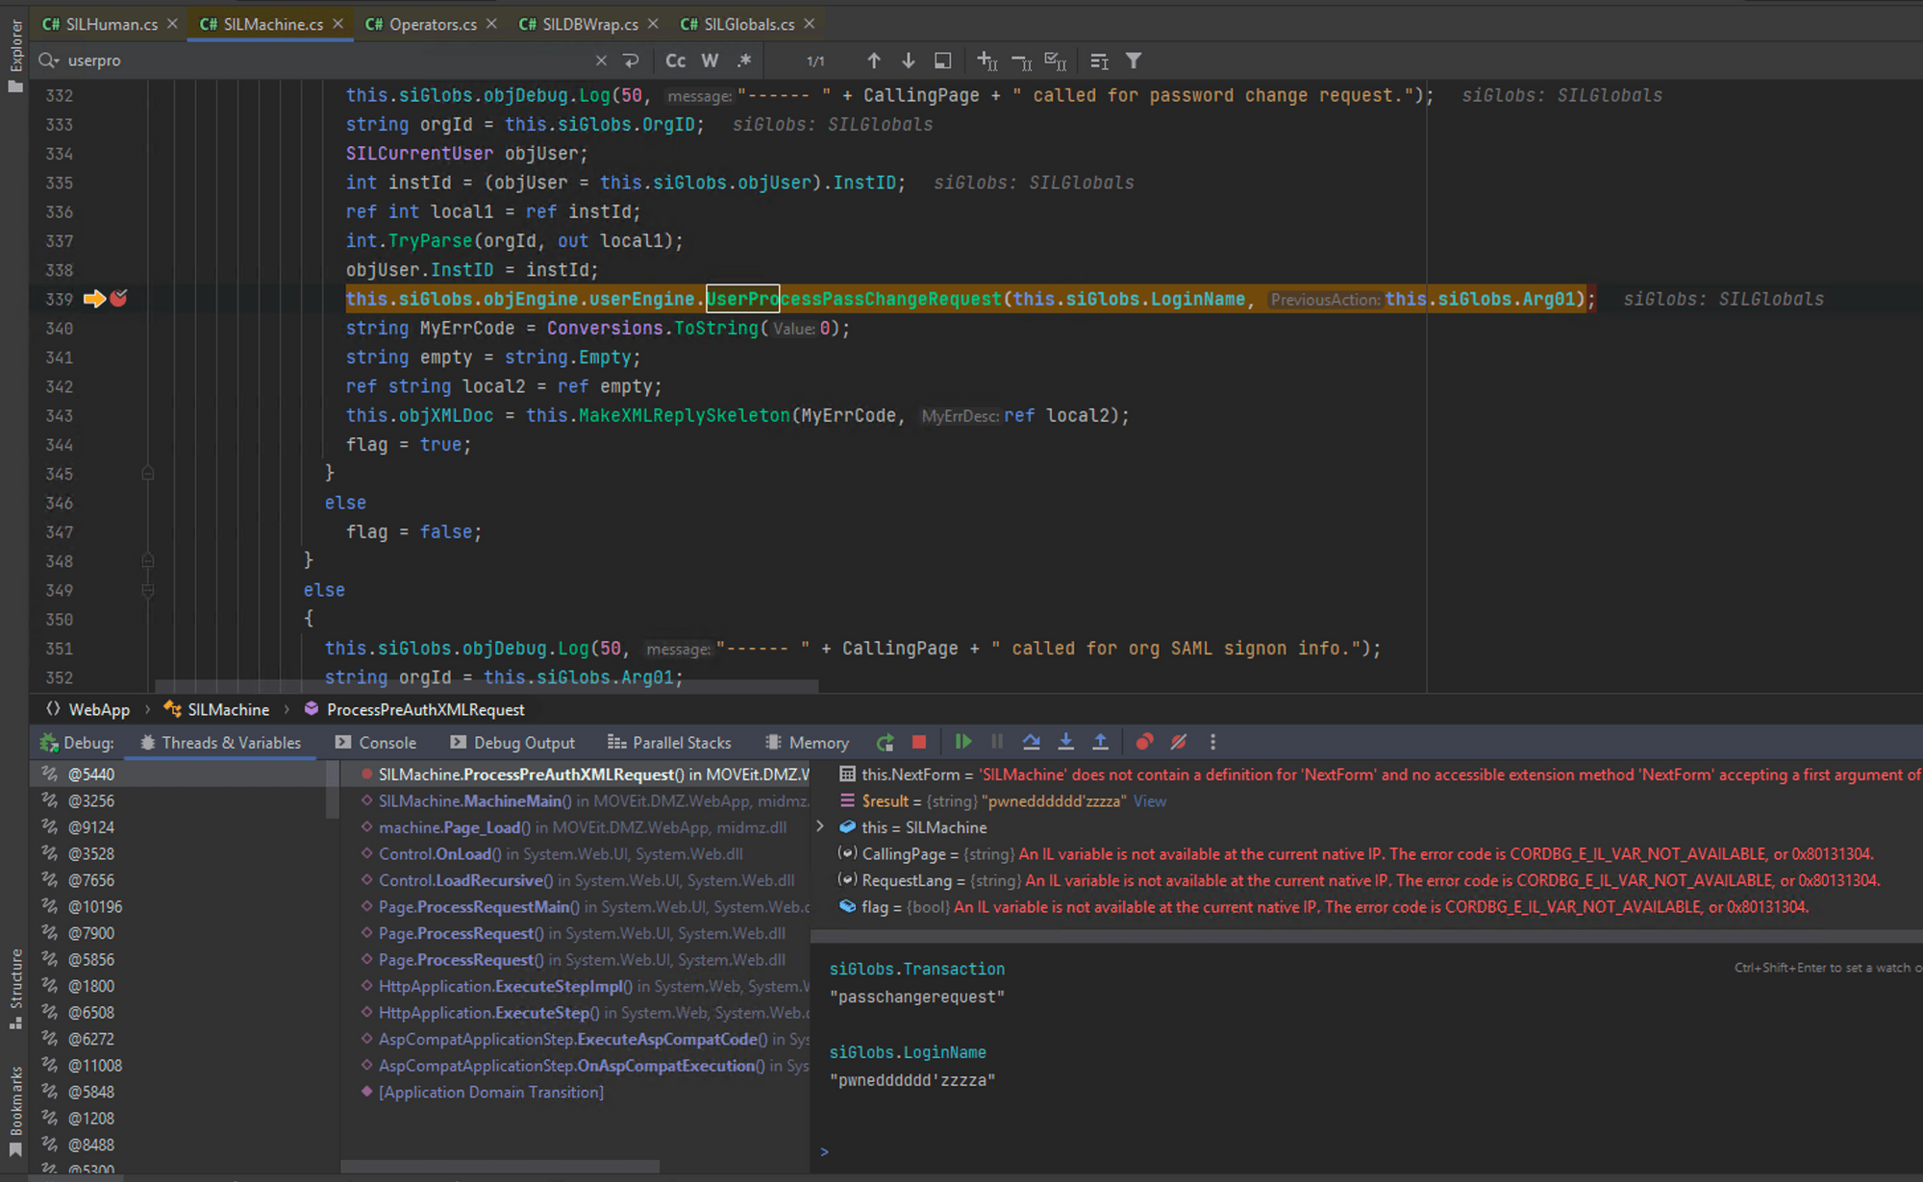
Task: Click the View link next to $result
Action: click(x=1149, y=800)
